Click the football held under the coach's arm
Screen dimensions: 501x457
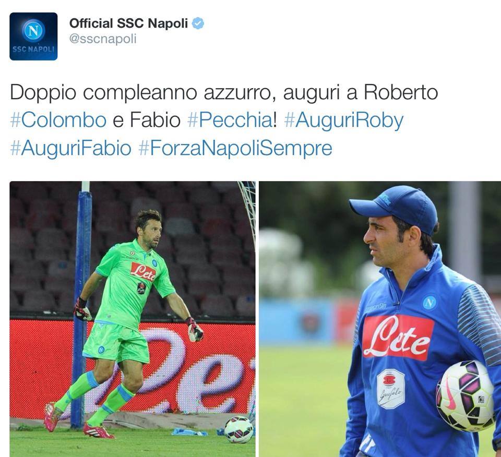pyautogui.click(x=466, y=395)
